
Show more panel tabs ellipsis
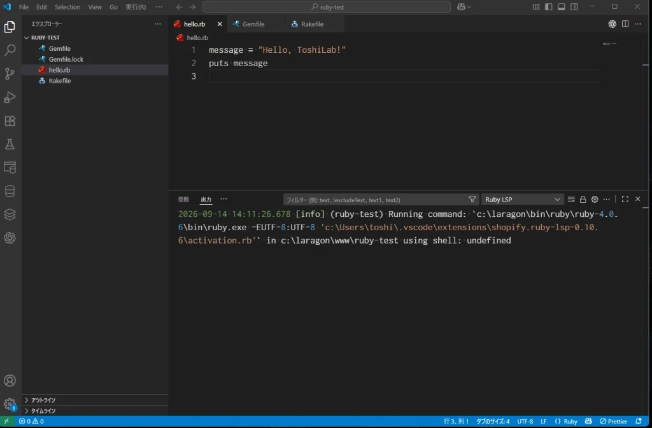[x=223, y=199]
